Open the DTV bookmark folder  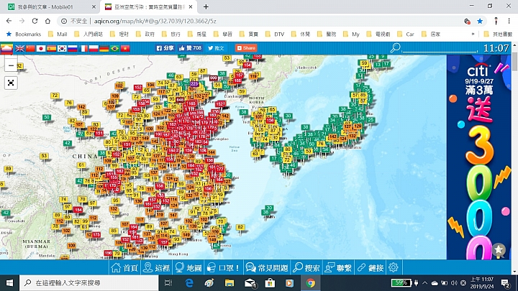click(275, 34)
